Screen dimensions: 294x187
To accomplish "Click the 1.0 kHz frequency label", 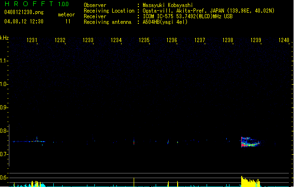I will tap(4, 84).
